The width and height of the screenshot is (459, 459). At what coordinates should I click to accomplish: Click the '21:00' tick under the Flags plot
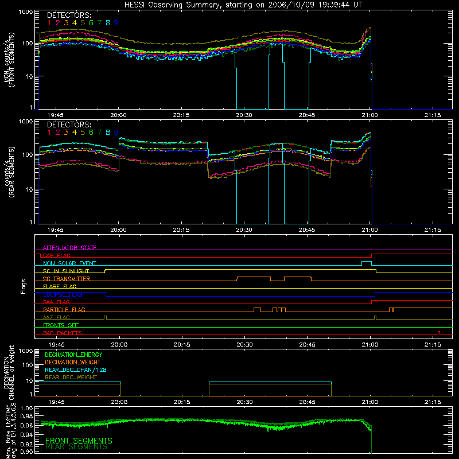coord(369,345)
